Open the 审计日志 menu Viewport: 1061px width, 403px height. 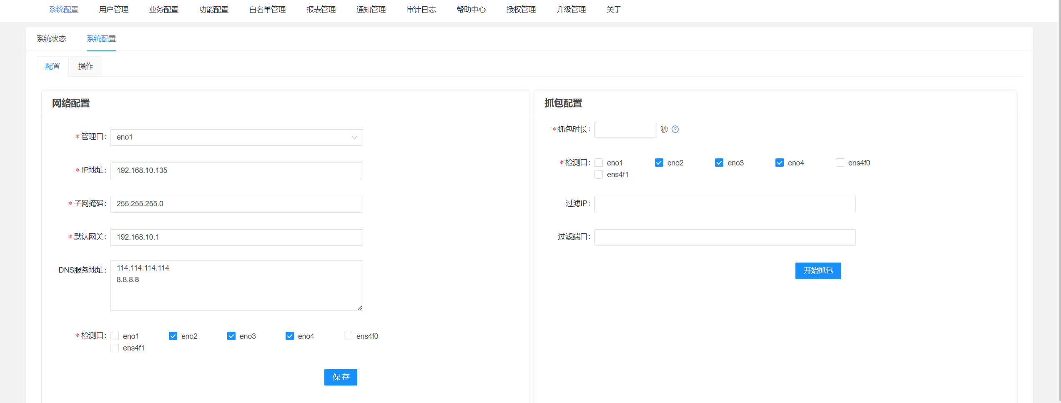pos(421,9)
